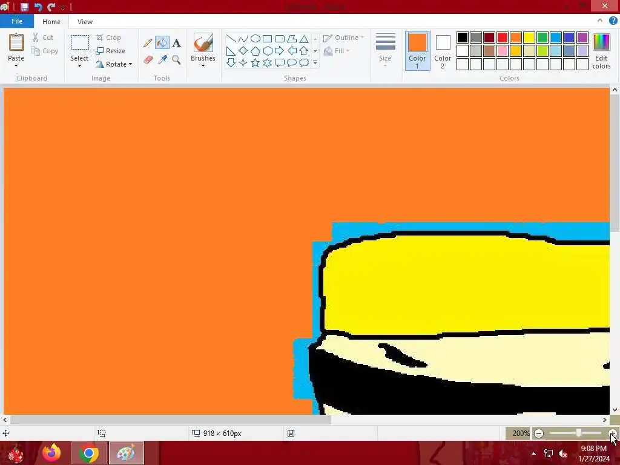The image size is (620, 465).
Task: Choose the Rounded rectangle shape
Action: pos(280,38)
